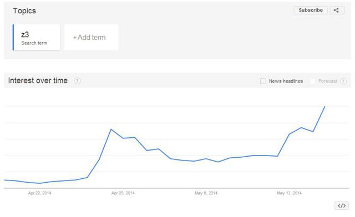Select the z3 search term card

(37, 37)
